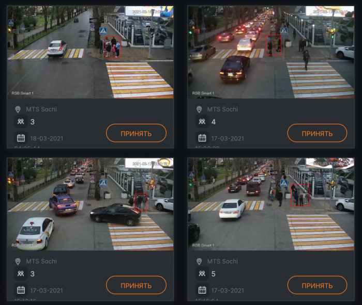This screenshot has height=305, width=362.
Task: Click location pin icon on 18-03-2021 card
Action: point(18,109)
